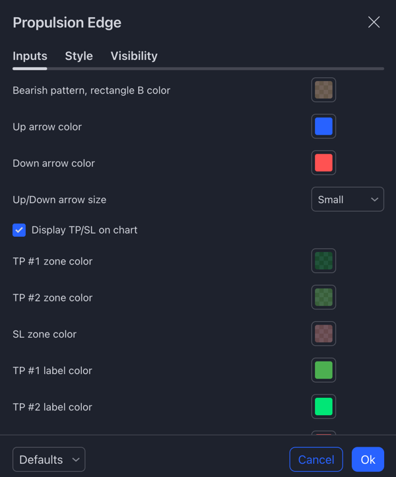This screenshot has width=396, height=477.
Task: Confirm settings with the Ok button
Action: pyautogui.click(x=368, y=459)
